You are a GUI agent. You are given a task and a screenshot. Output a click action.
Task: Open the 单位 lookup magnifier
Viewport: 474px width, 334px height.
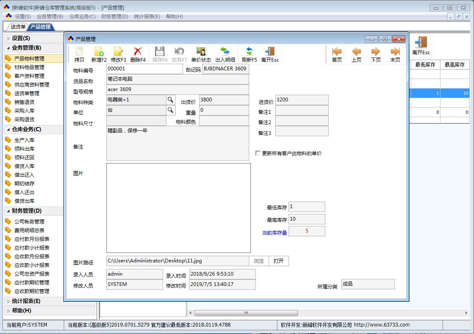coord(170,110)
